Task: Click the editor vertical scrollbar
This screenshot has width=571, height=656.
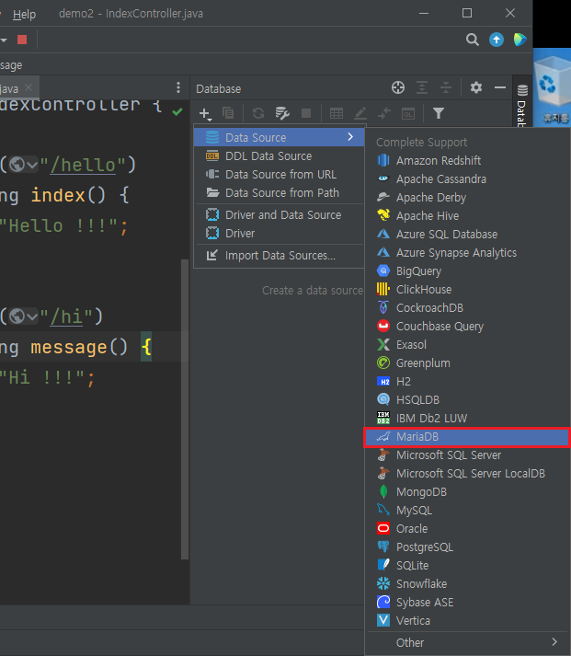Action: [x=185, y=409]
